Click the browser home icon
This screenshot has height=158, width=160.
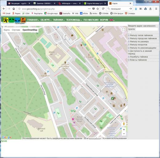pyautogui.click(x=14, y=9)
